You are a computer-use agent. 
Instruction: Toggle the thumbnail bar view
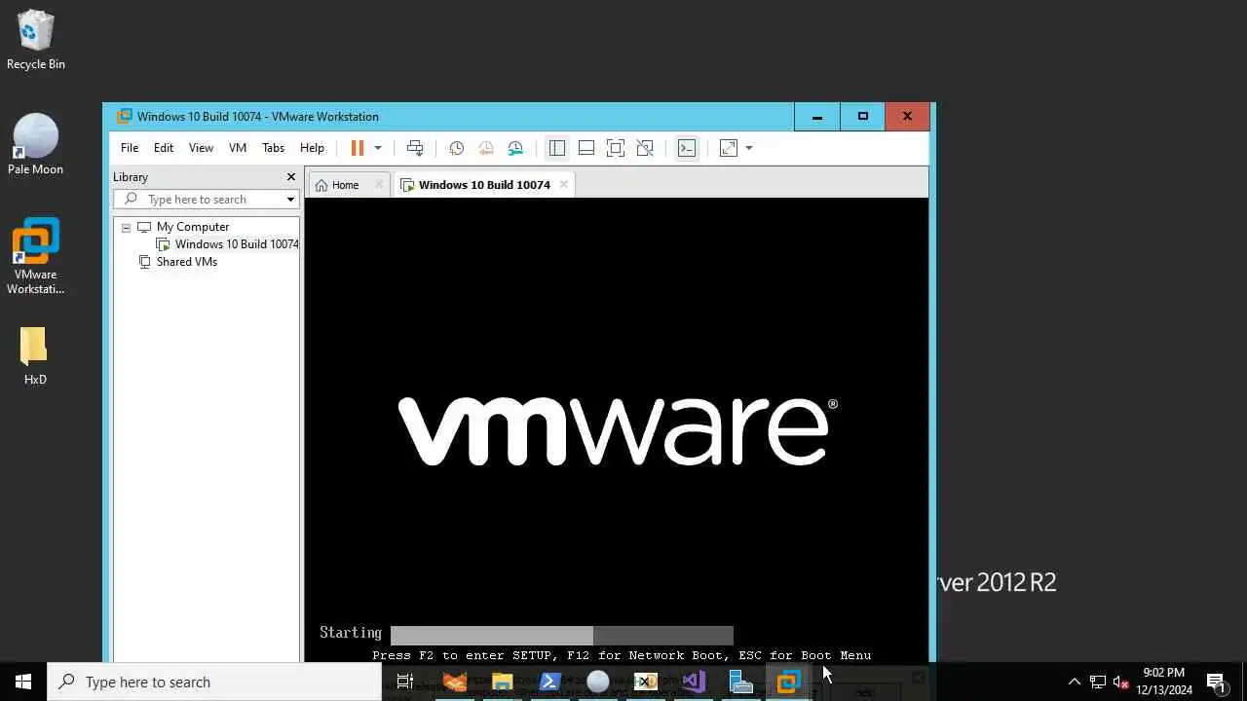(x=586, y=148)
